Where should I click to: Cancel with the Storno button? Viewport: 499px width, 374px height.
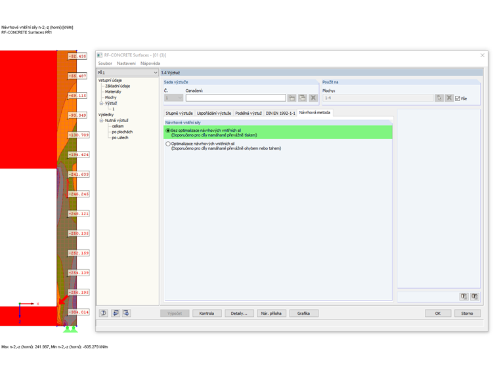[467, 313]
